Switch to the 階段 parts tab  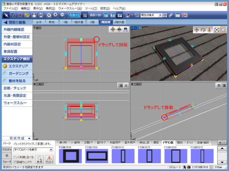[x=181, y=142]
